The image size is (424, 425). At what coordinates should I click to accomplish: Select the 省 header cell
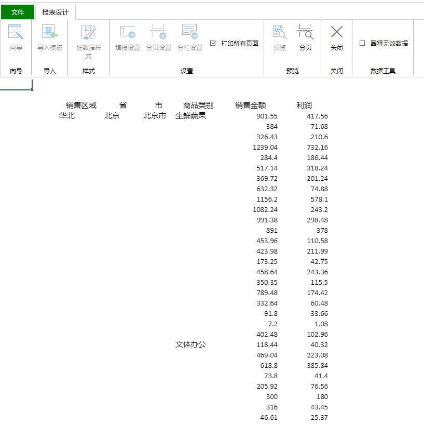123,105
